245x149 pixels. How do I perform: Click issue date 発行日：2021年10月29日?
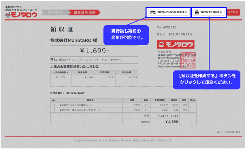174,34
